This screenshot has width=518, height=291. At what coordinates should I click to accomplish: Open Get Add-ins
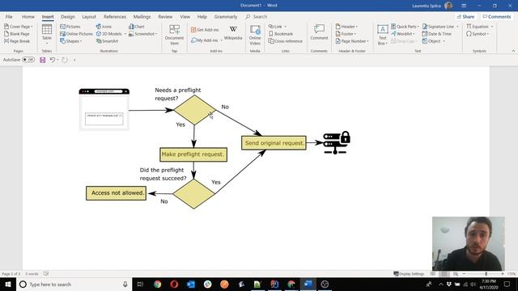205,30
